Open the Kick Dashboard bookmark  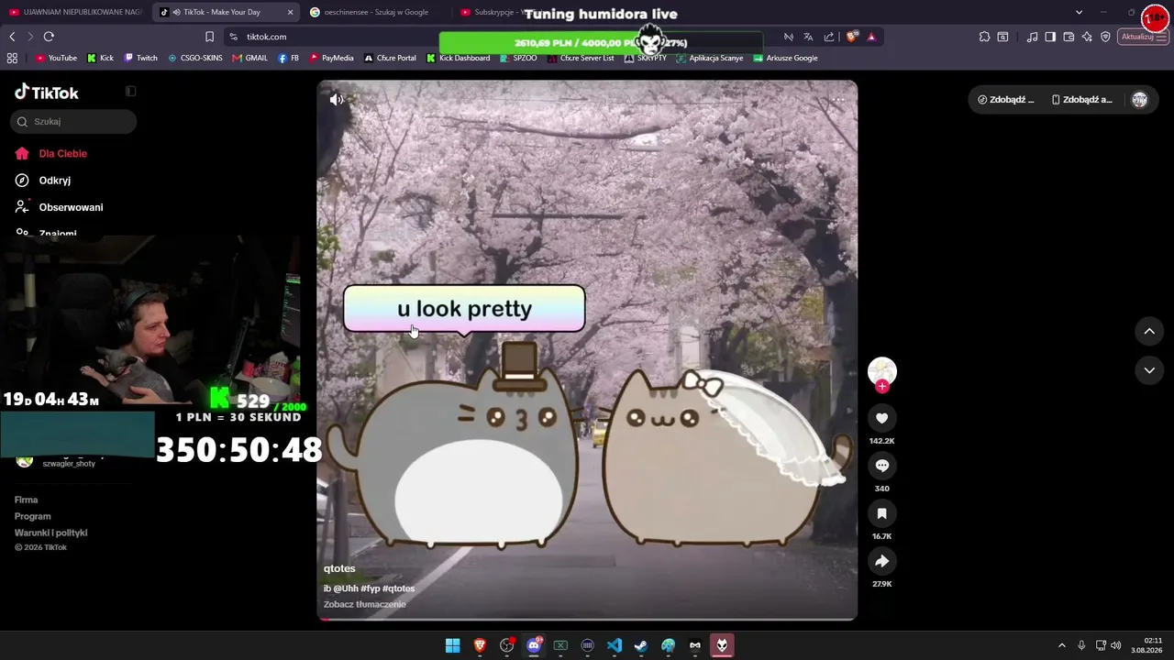click(x=458, y=58)
